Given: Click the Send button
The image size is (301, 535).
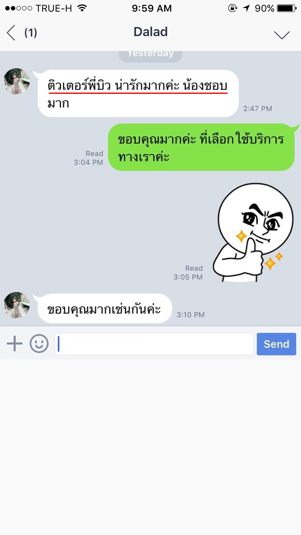Looking at the screenshot, I should 277,344.
